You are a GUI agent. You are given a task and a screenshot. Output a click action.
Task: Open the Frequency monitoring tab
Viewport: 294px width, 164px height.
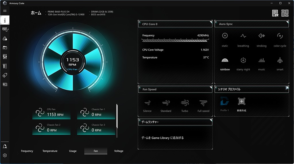tap(27, 151)
